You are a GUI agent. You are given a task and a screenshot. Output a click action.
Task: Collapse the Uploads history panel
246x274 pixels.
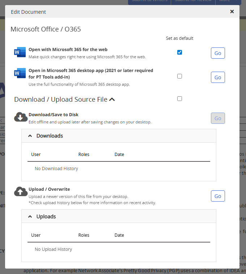click(30, 216)
